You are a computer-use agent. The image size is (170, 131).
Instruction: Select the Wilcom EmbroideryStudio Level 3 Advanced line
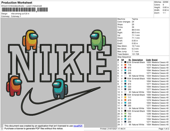pyautogui.click(x=22, y=6)
